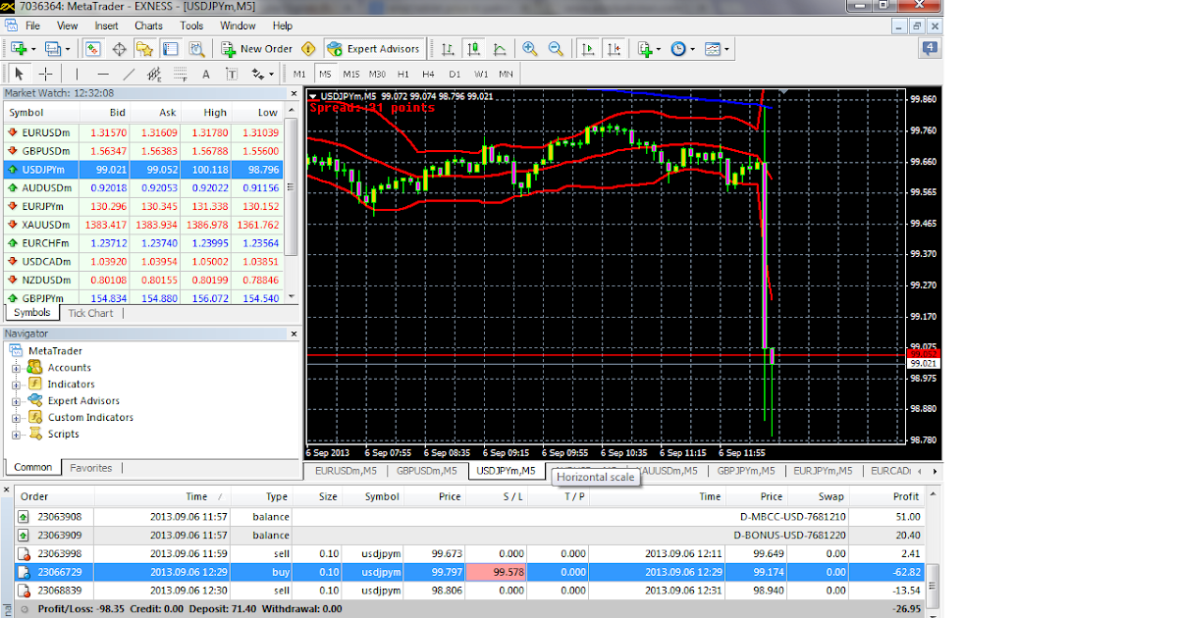Select the Horizontal Line drawing tool
This screenshot has width=1178, height=618.
[103, 74]
